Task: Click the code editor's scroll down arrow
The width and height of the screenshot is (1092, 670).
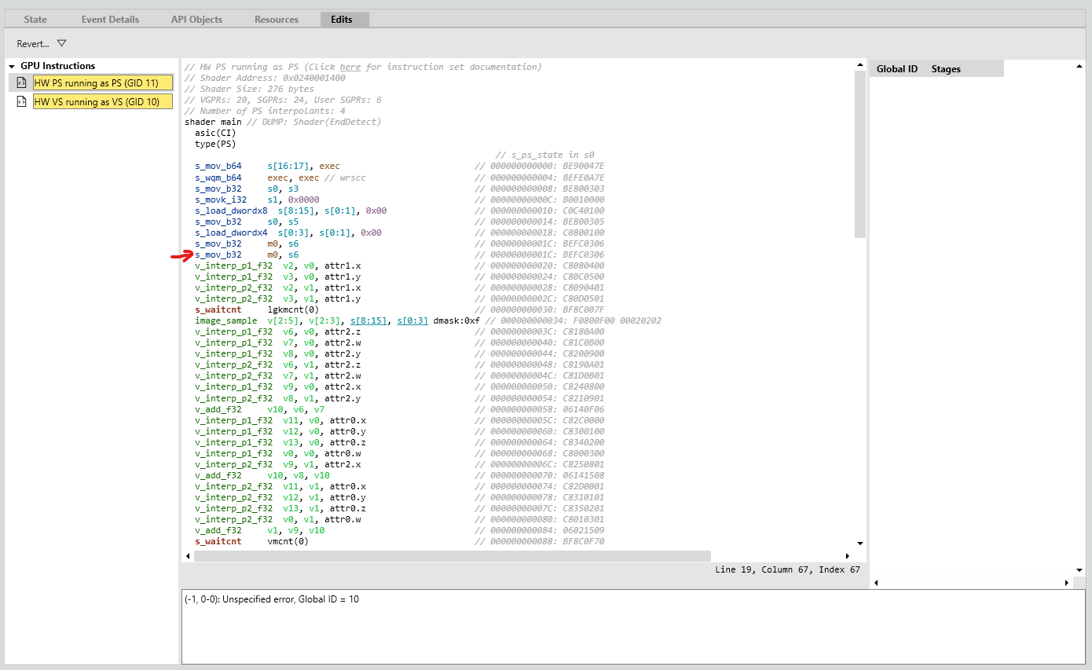Action: 859,544
